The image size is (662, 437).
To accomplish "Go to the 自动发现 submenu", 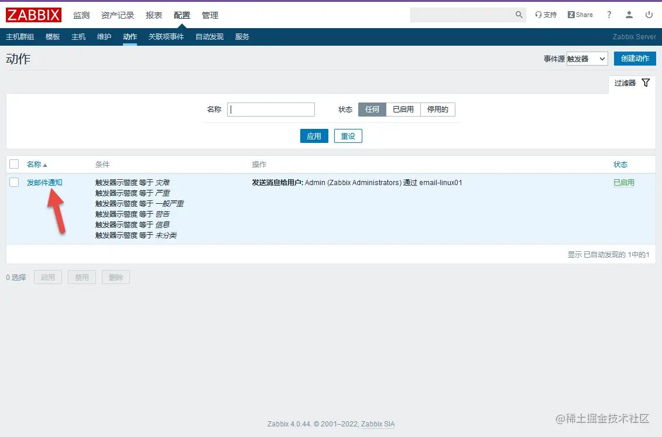I will (x=210, y=37).
